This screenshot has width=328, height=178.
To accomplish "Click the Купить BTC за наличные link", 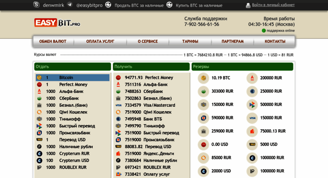I will coord(199,5).
